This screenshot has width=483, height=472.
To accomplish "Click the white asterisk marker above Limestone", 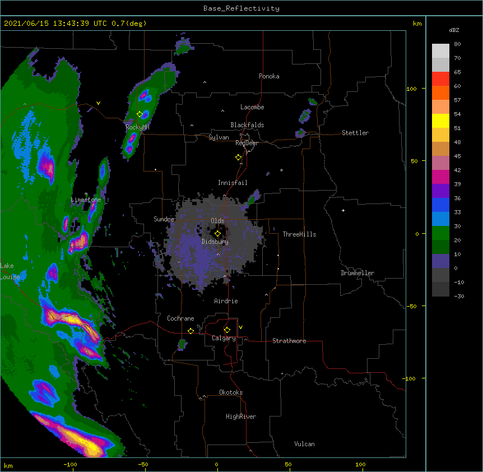I will coord(86,194).
